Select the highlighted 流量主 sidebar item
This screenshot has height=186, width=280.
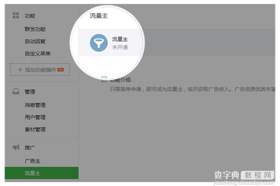42,173
